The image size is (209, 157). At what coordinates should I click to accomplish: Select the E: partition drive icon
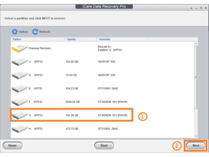[x=20, y=88]
